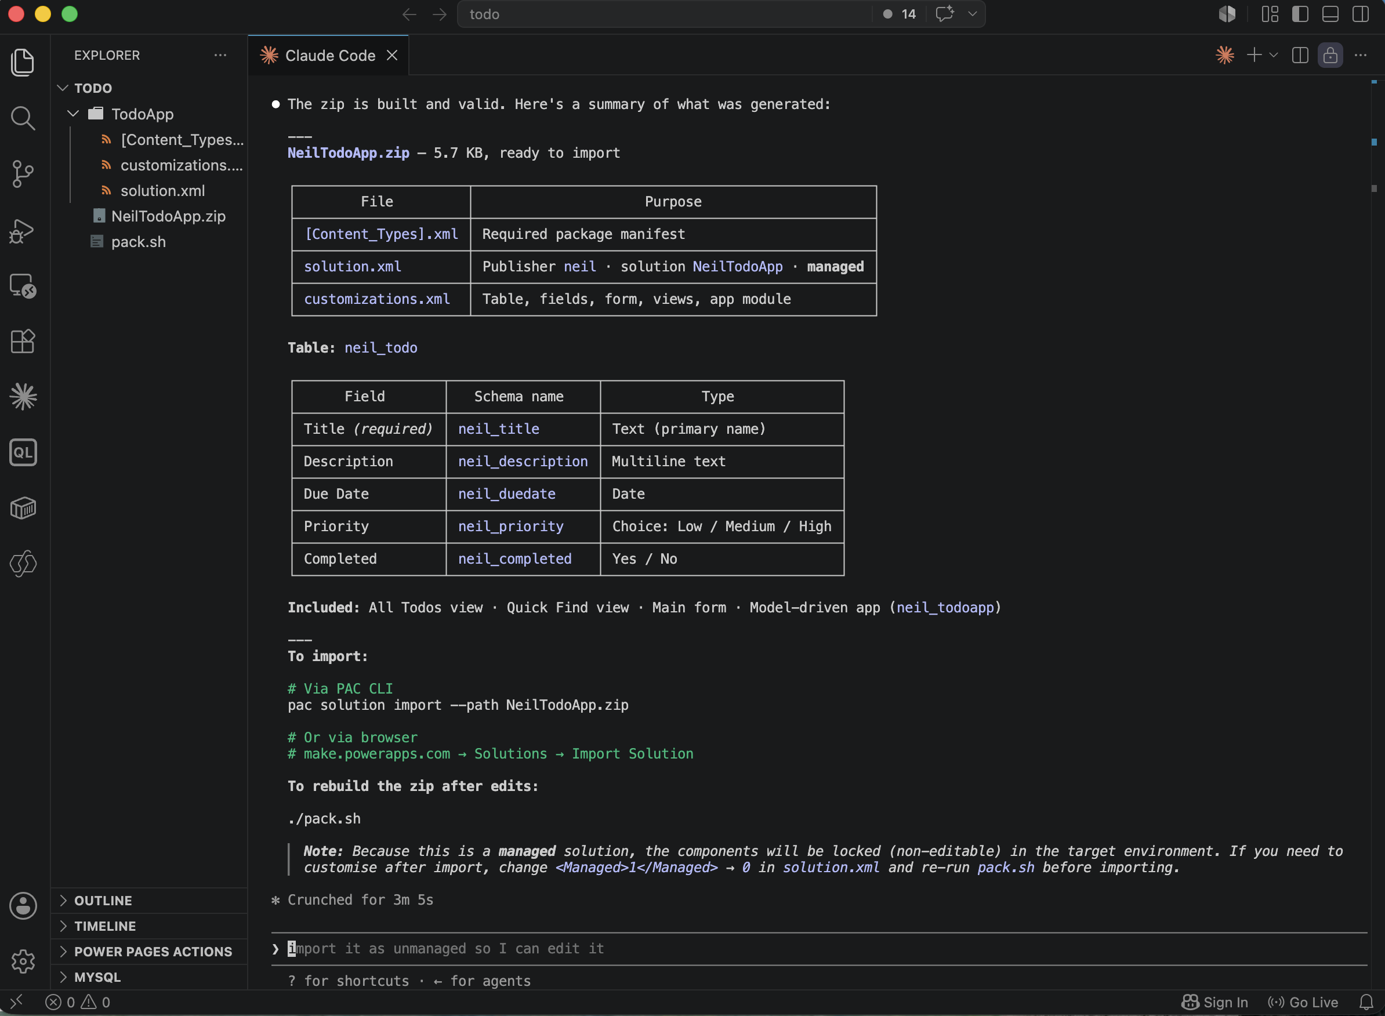Open the Explorer view in activity bar

coord(23,63)
